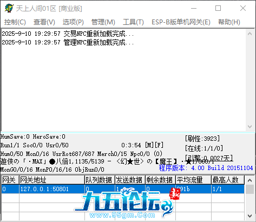Open the 工具(T) menu
The width and height of the screenshot is (256, 222).
pos(133,22)
